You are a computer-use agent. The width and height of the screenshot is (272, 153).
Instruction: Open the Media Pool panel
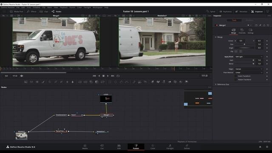pos(16,11)
